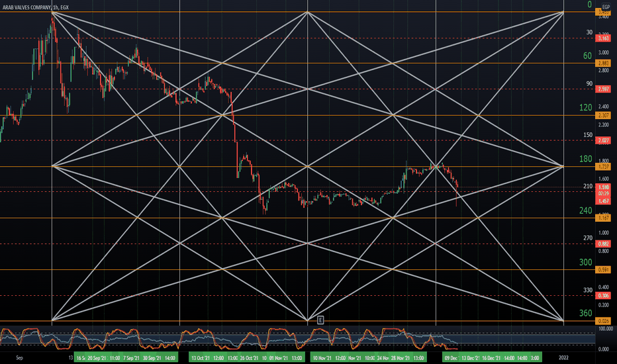Viewport: 617px width, 364px height.
Task: Click the 30 Sep '21 date label
Action: tap(152, 358)
